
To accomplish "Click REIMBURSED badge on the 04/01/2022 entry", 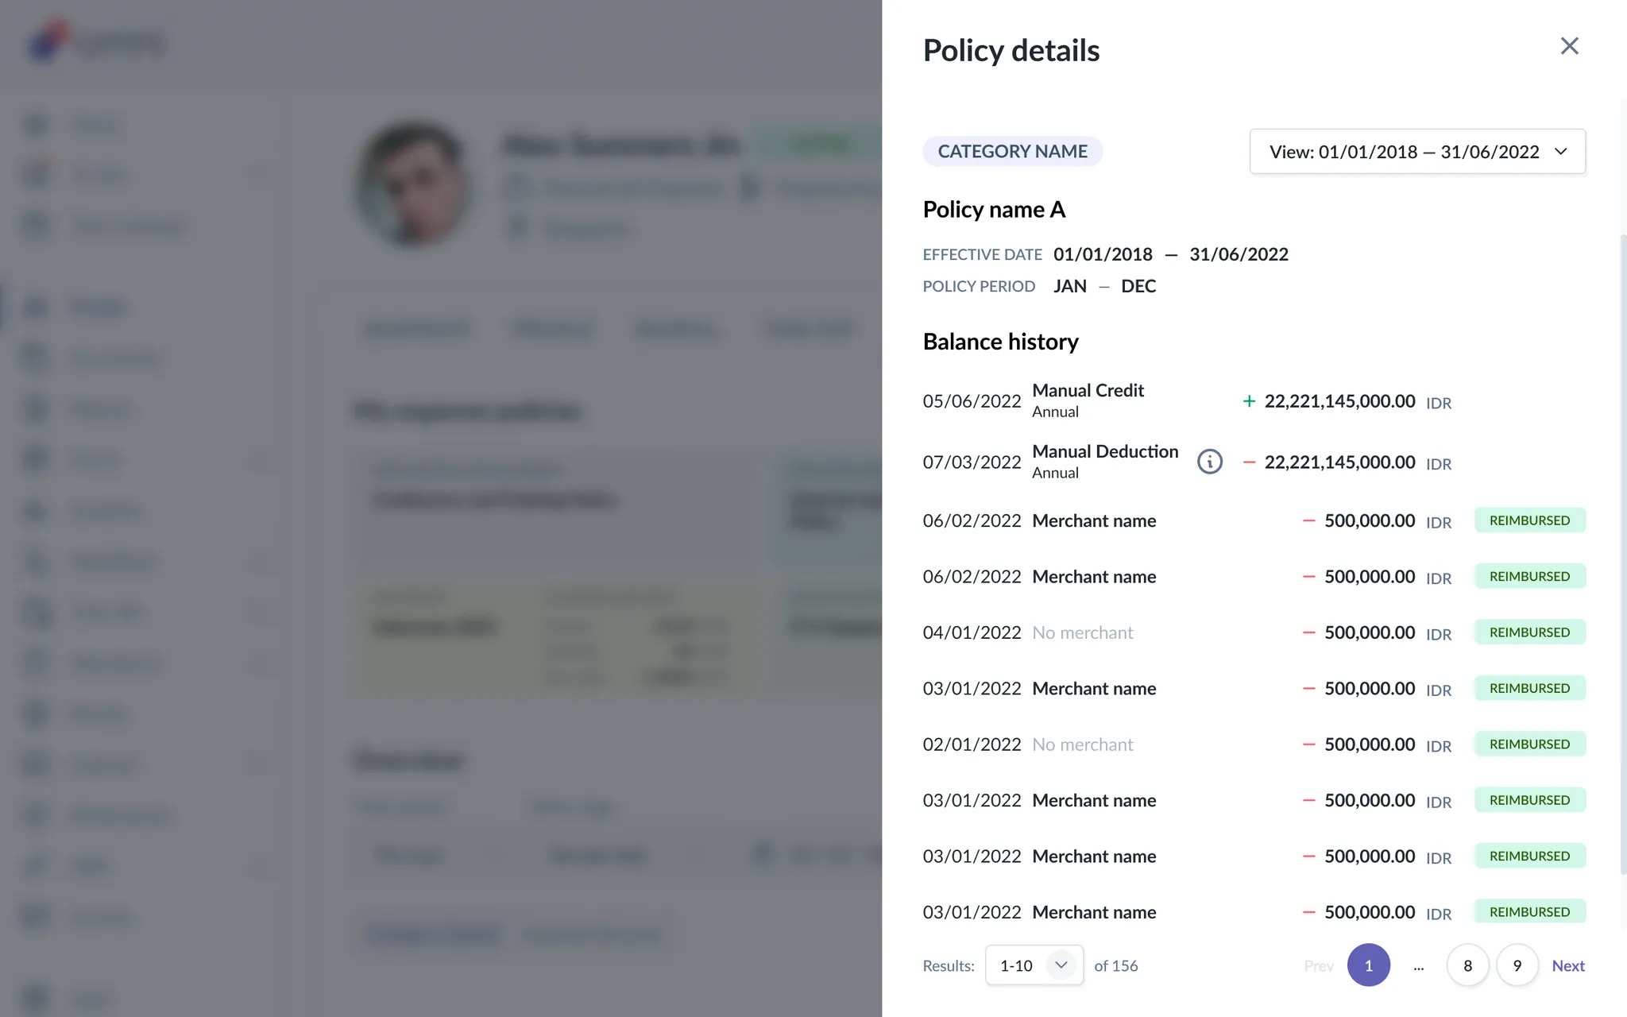I will pyautogui.click(x=1529, y=632).
